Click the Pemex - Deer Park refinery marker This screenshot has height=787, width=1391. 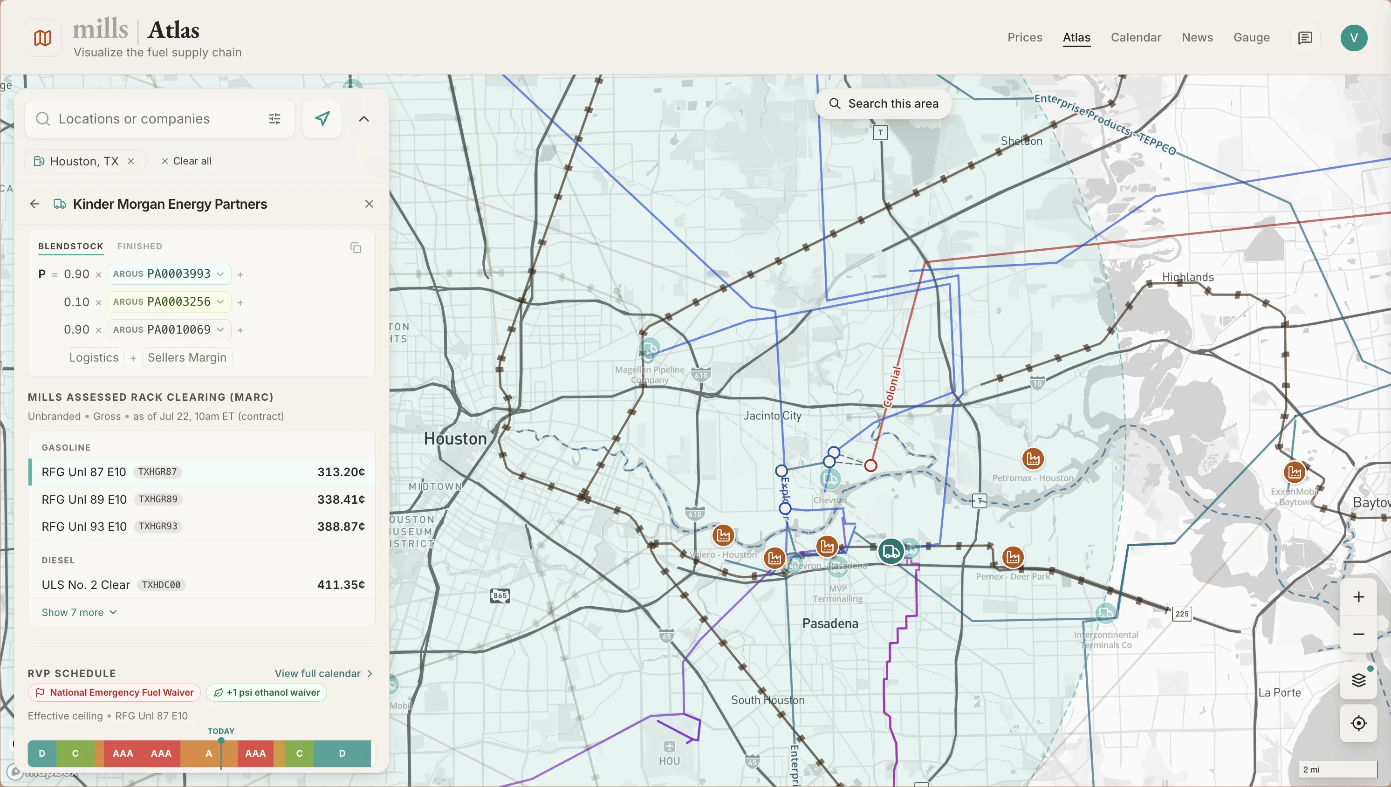[1013, 557]
